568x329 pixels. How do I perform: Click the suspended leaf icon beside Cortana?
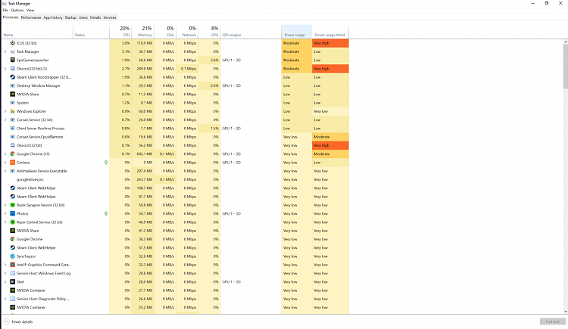106,163
